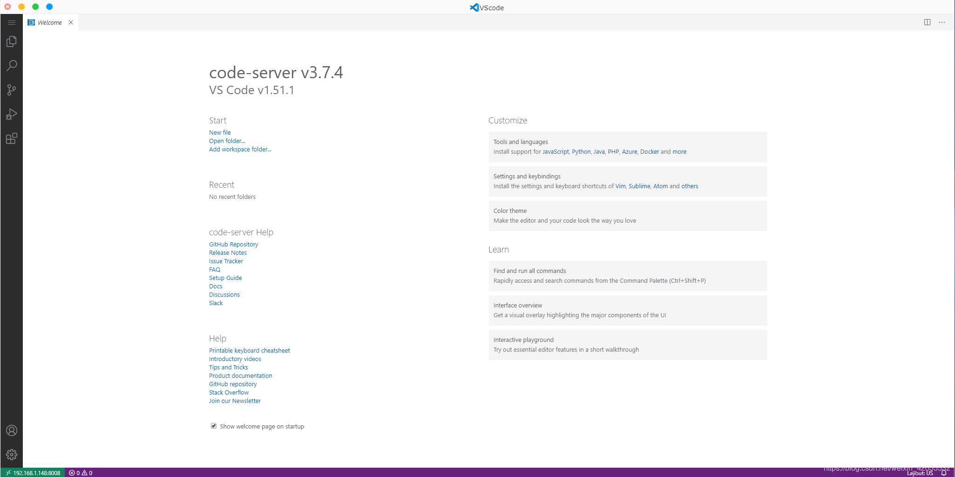Image resolution: width=955 pixels, height=477 pixels.
Task: Open GitHub repository link under Help
Action: (x=233, y=384)
